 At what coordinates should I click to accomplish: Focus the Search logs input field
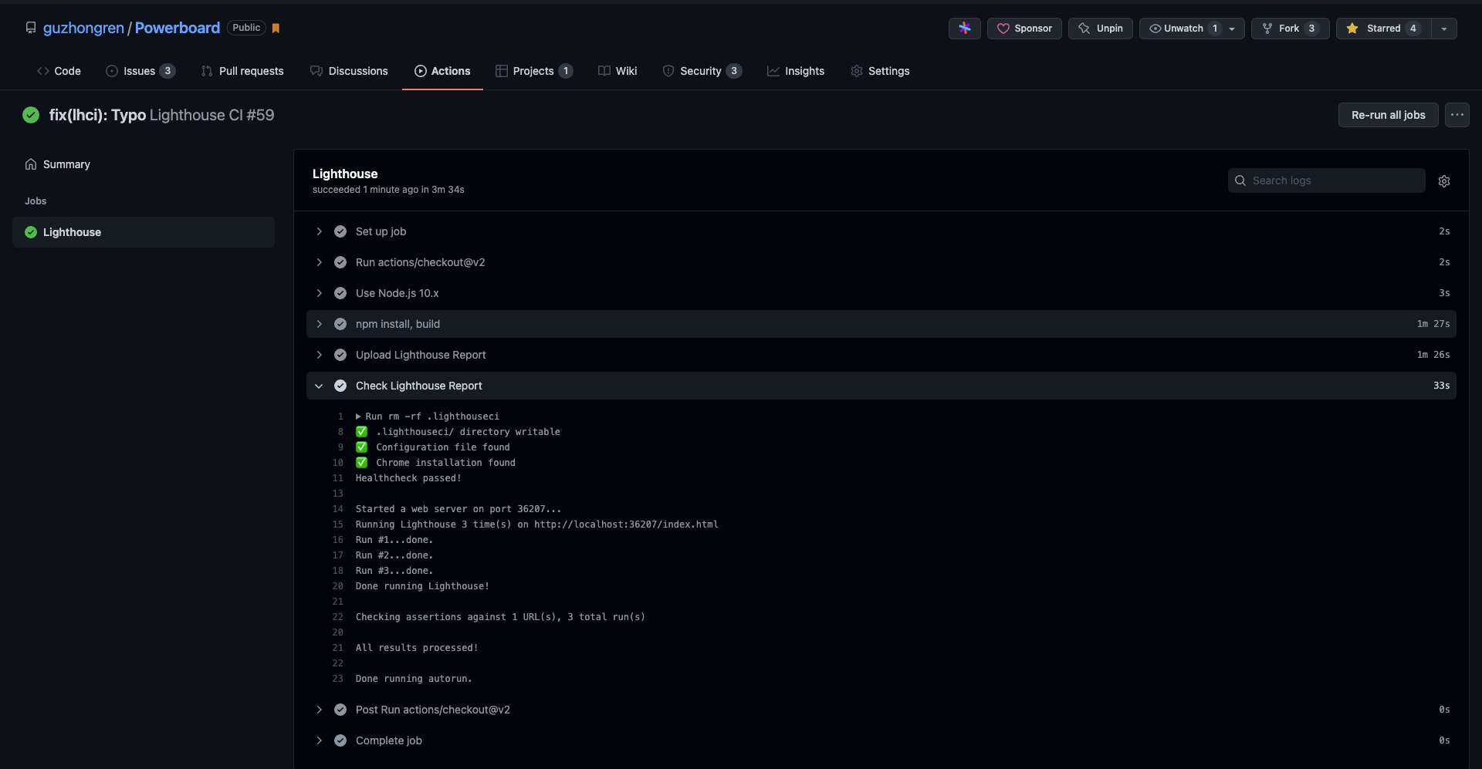(1326, 180)
